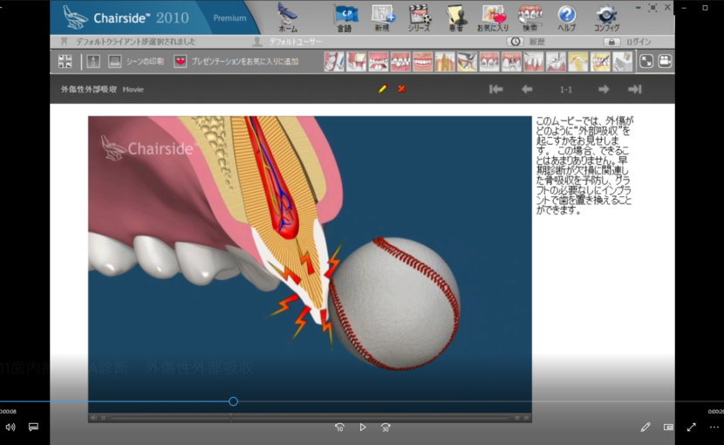Enter fullscreen in the video player

pos(691,428)
